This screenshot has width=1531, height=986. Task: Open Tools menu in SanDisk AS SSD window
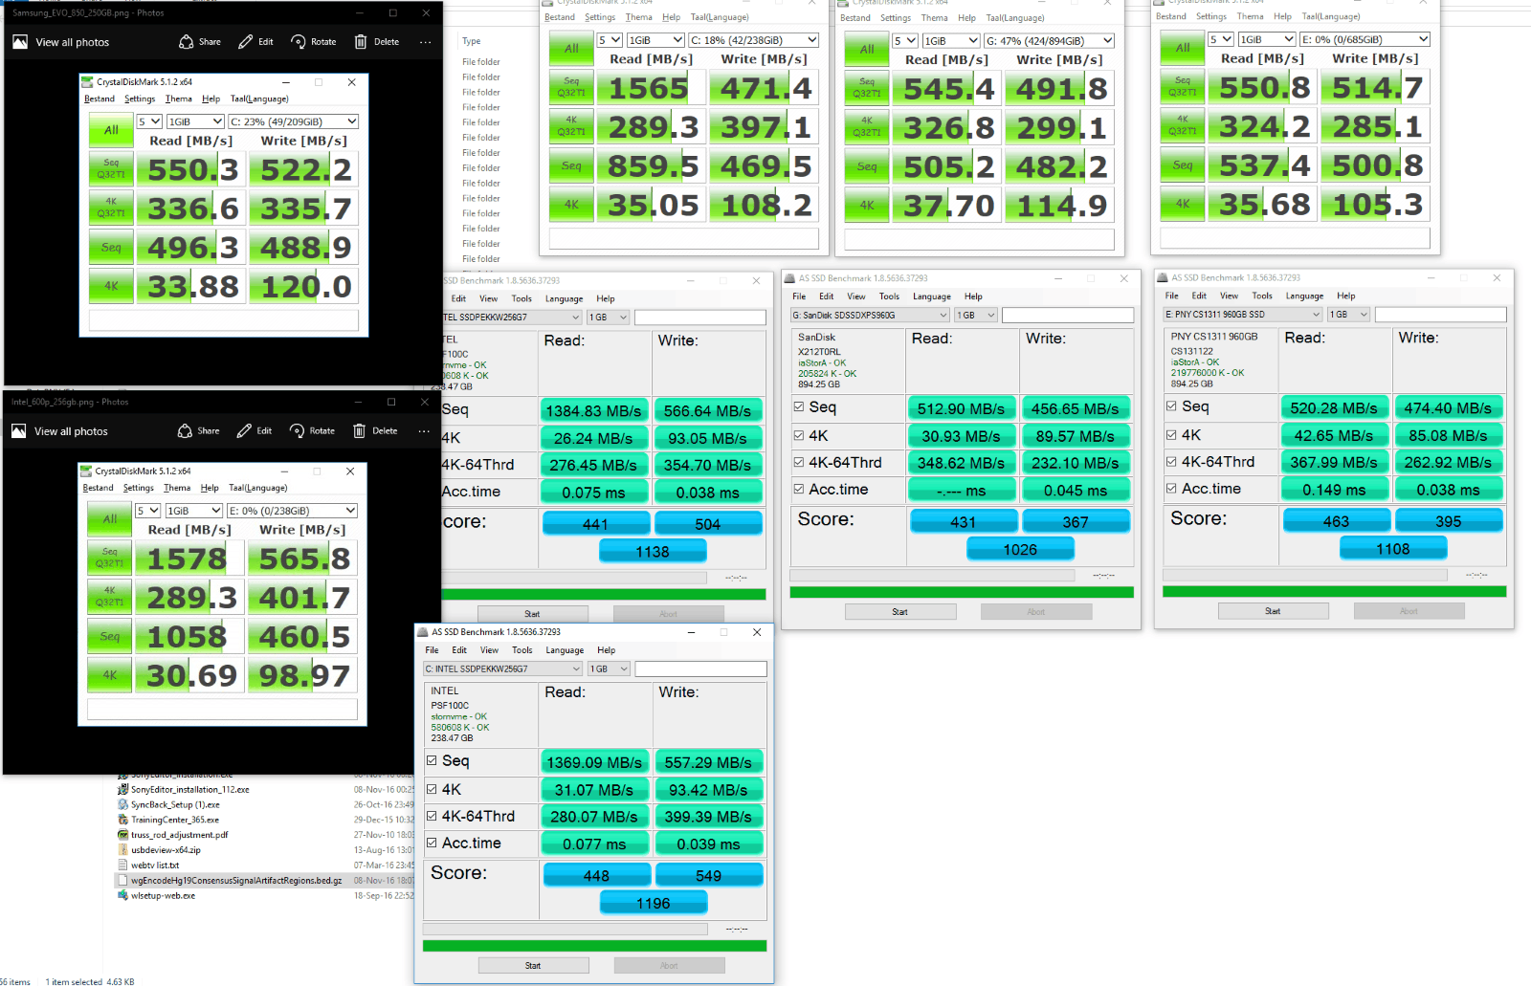[889, 296]
